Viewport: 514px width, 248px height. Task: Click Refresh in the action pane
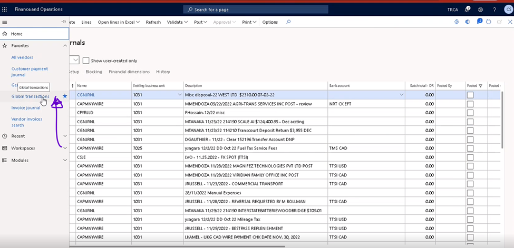click(153, 22)
